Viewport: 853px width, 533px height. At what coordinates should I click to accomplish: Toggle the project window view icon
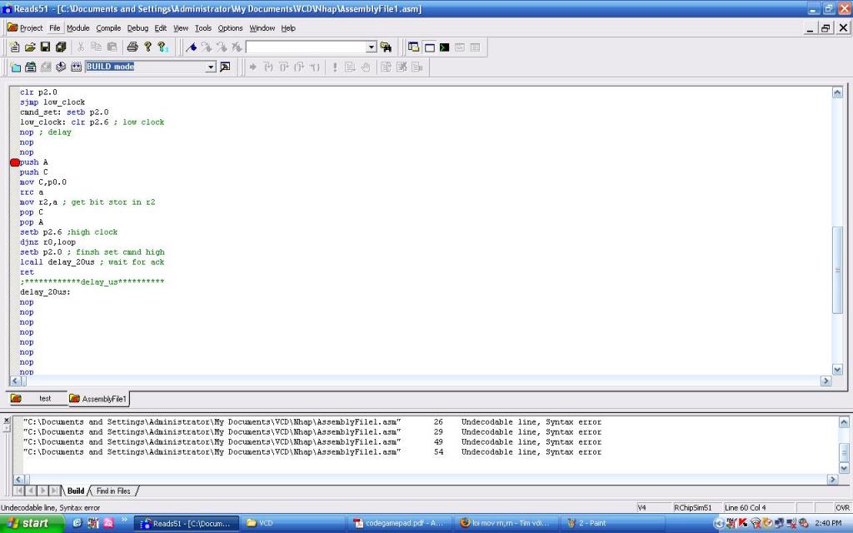click(x=413, y=47)
